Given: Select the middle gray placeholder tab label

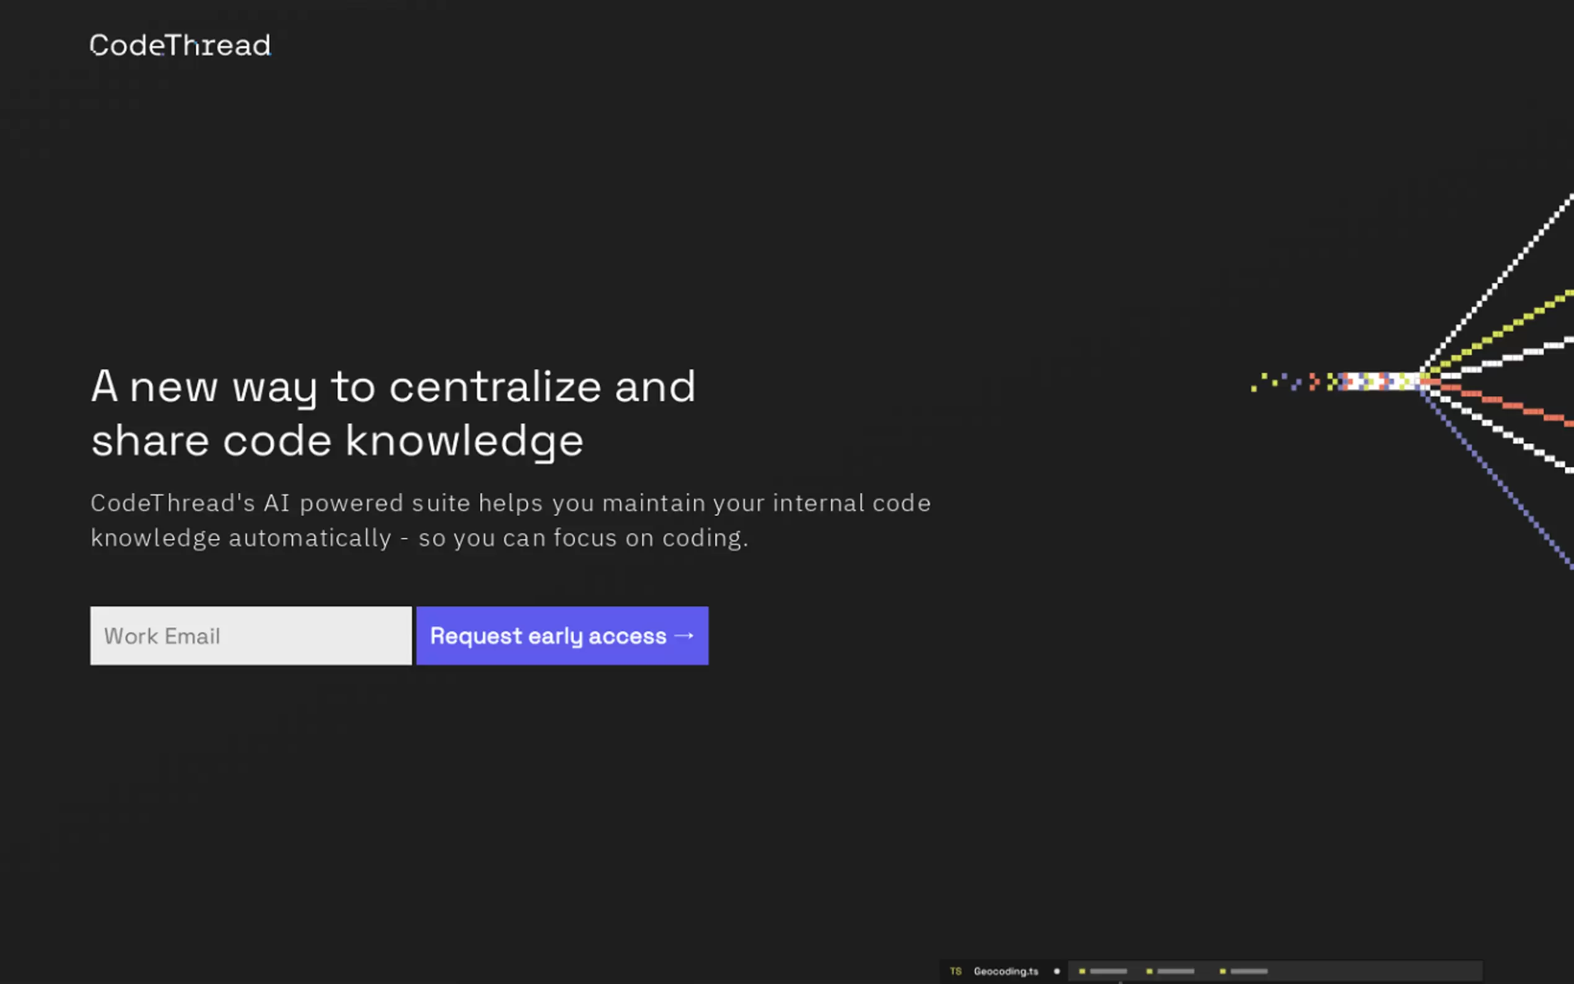Looking at the screenshot, I should coord(1175,971).
